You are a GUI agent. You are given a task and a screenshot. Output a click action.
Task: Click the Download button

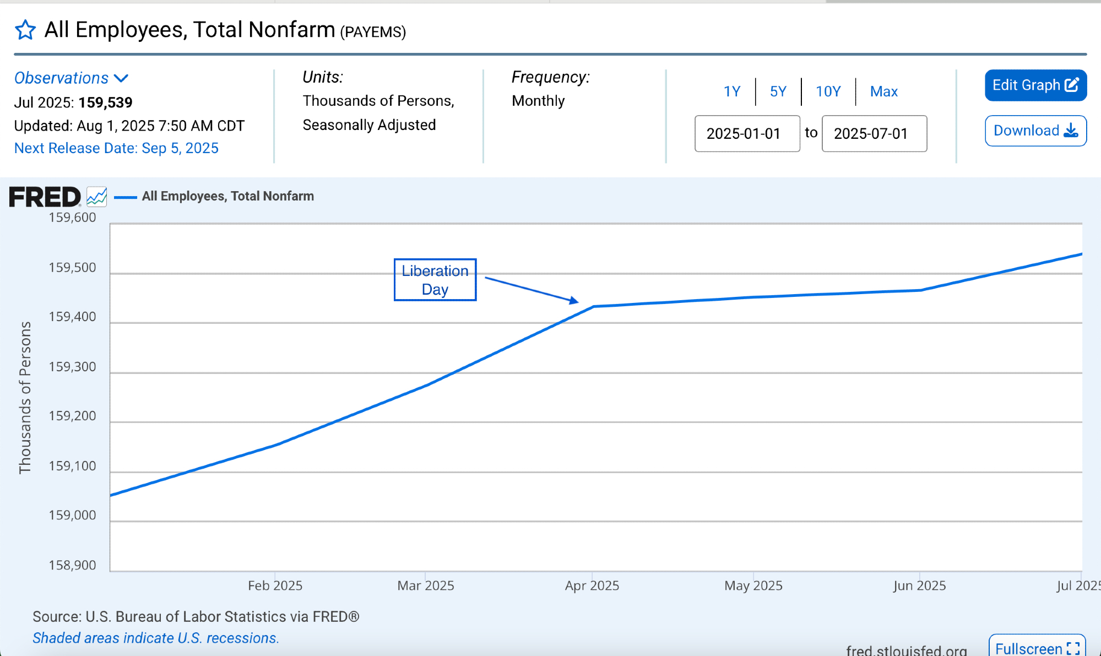(x=1027, y=131)
